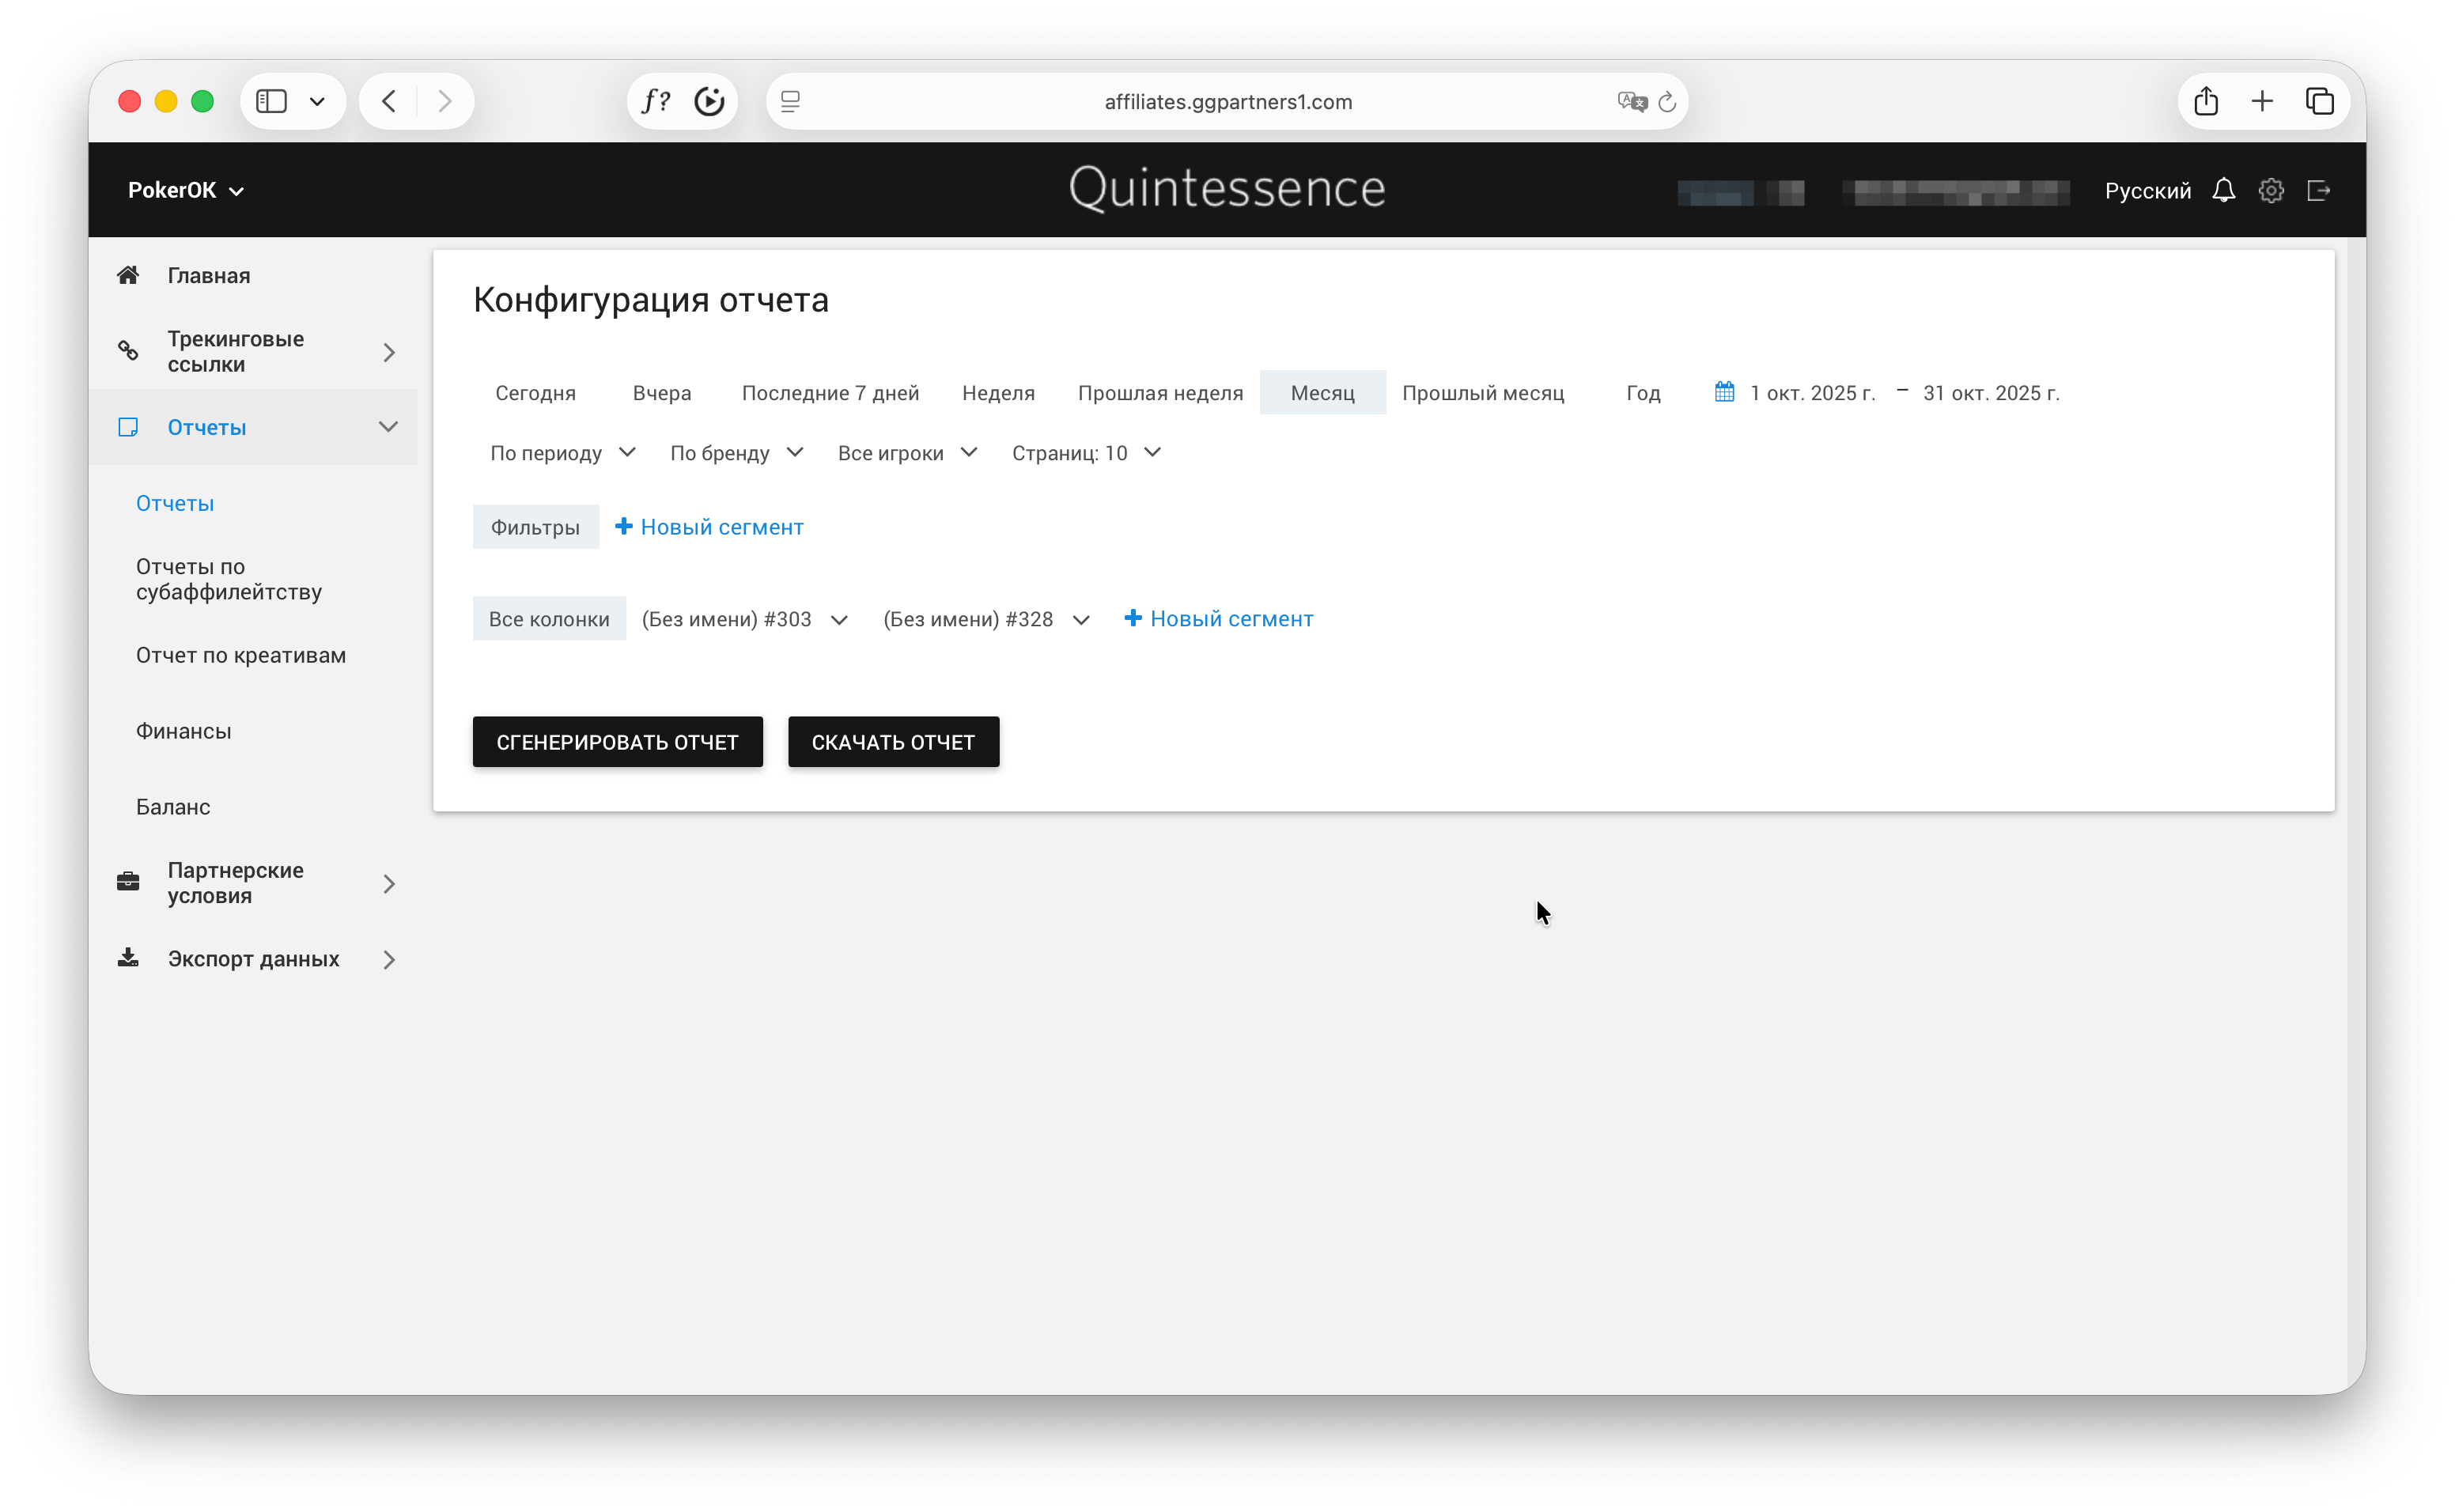Add Новый сегмент next to Фильтры

[x=709, y=527]
